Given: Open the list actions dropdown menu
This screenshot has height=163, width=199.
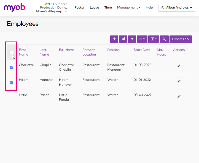Looking at the screenshot, I should (142, 39).
